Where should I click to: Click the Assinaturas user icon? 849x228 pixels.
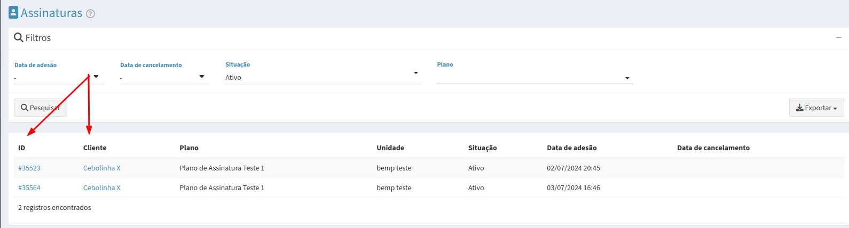point(13,12)
